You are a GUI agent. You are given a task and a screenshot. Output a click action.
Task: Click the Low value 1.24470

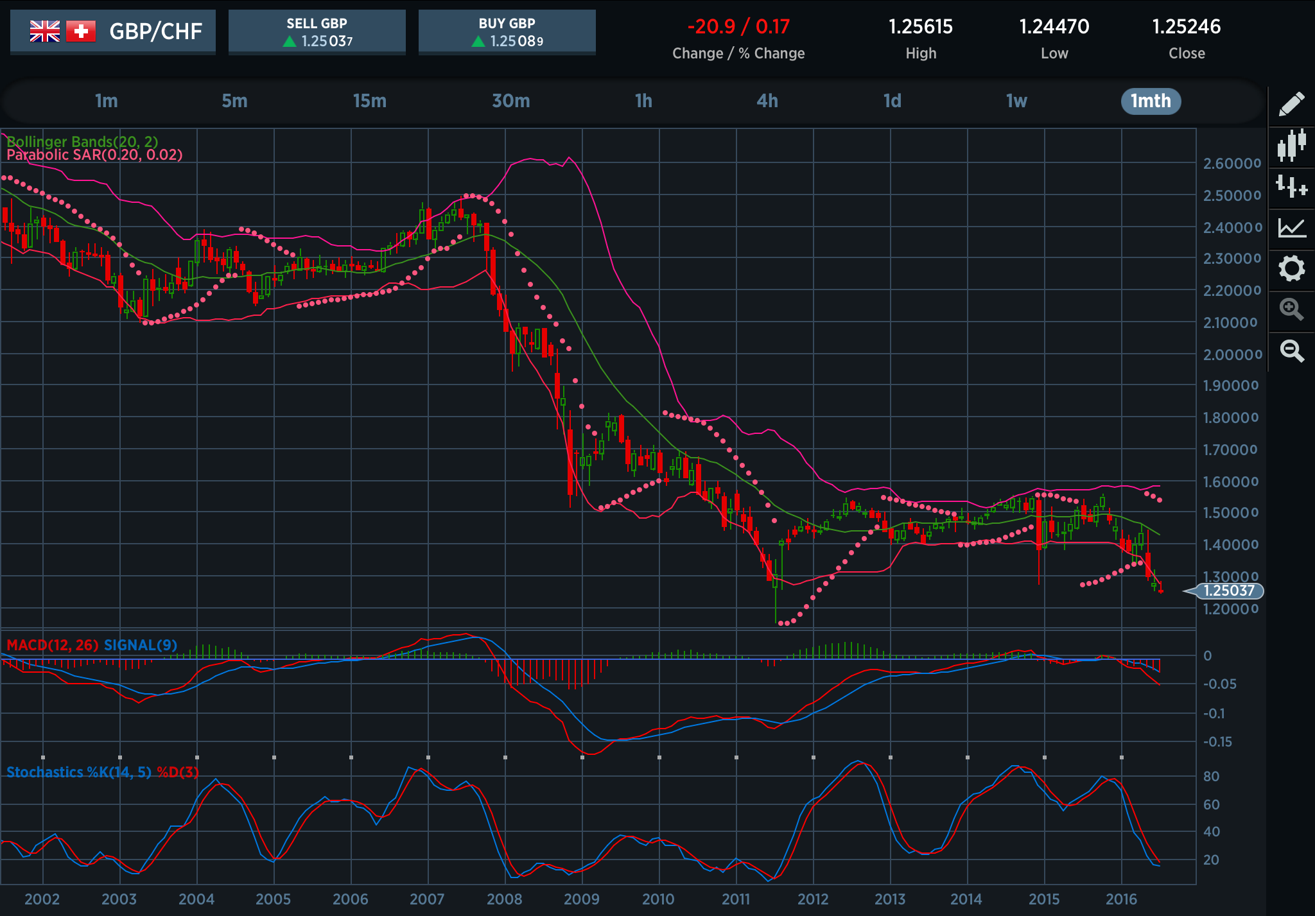1054,27
